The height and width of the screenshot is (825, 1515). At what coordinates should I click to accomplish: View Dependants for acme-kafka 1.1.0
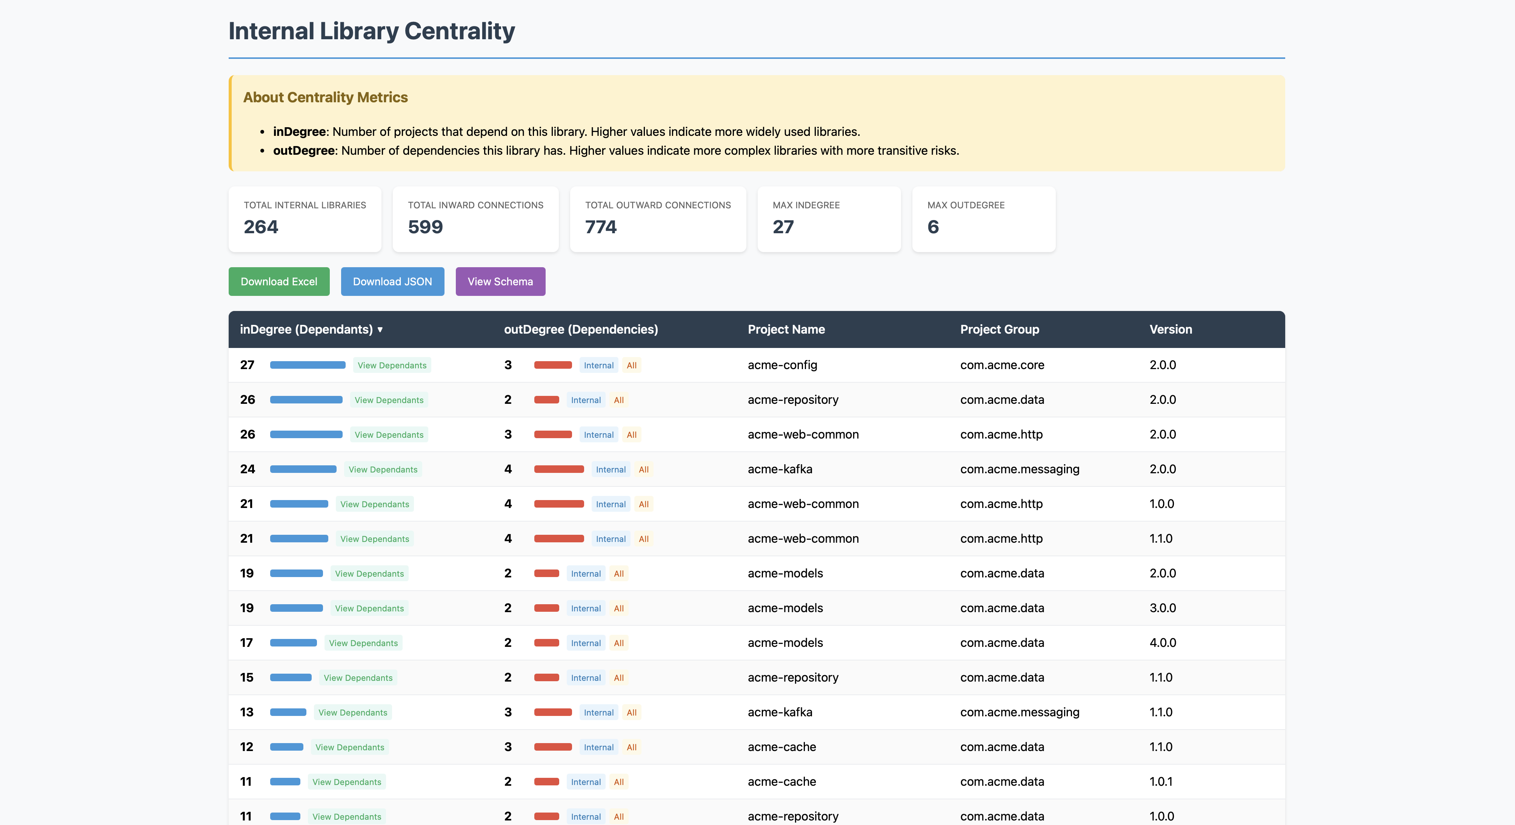coord(353,712)
